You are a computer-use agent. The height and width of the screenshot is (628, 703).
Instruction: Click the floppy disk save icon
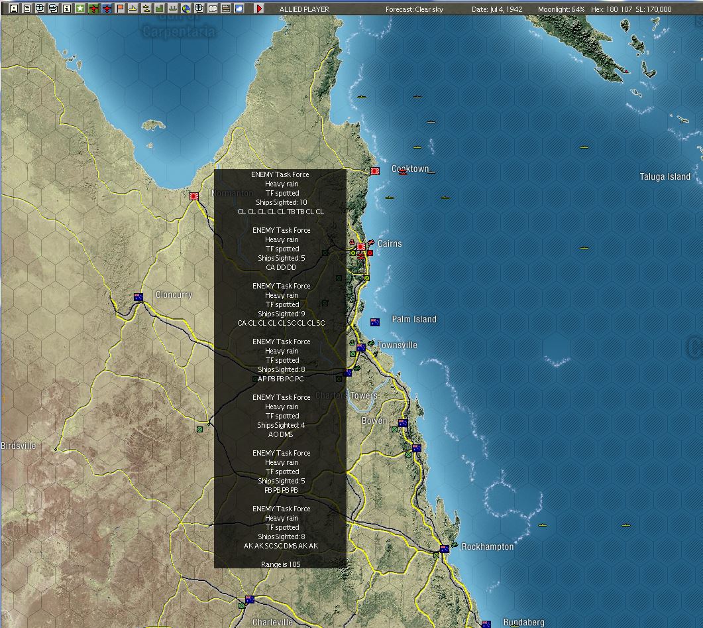point(14,9)
